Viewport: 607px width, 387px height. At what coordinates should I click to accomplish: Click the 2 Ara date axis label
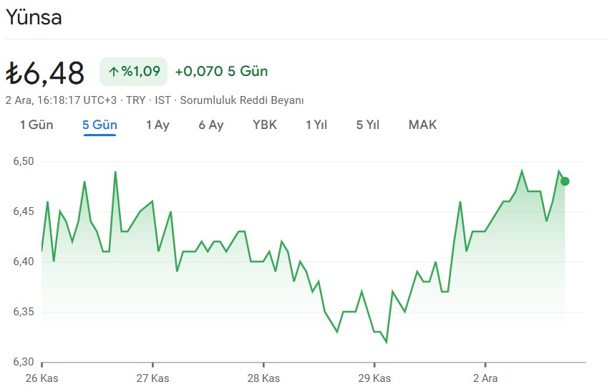coord(485,378)
